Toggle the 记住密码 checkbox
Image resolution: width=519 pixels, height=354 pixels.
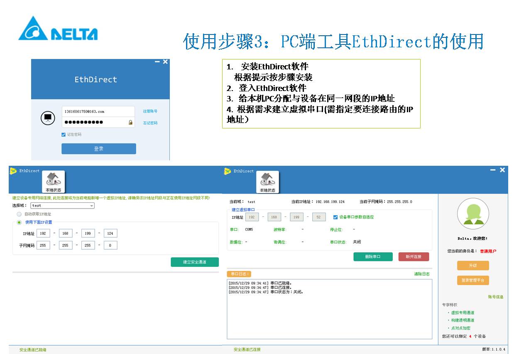64,135
